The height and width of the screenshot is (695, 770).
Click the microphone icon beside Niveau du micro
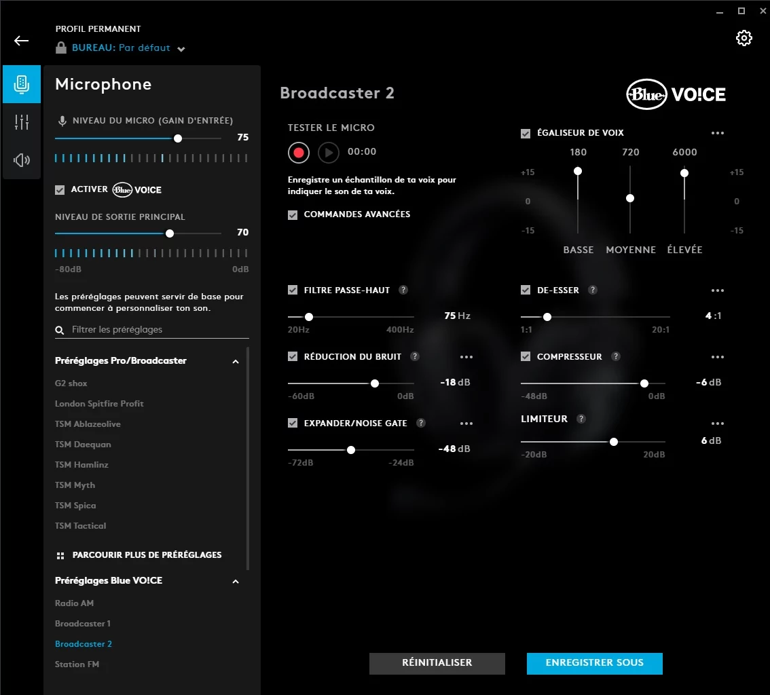click(x=62, y=121)
